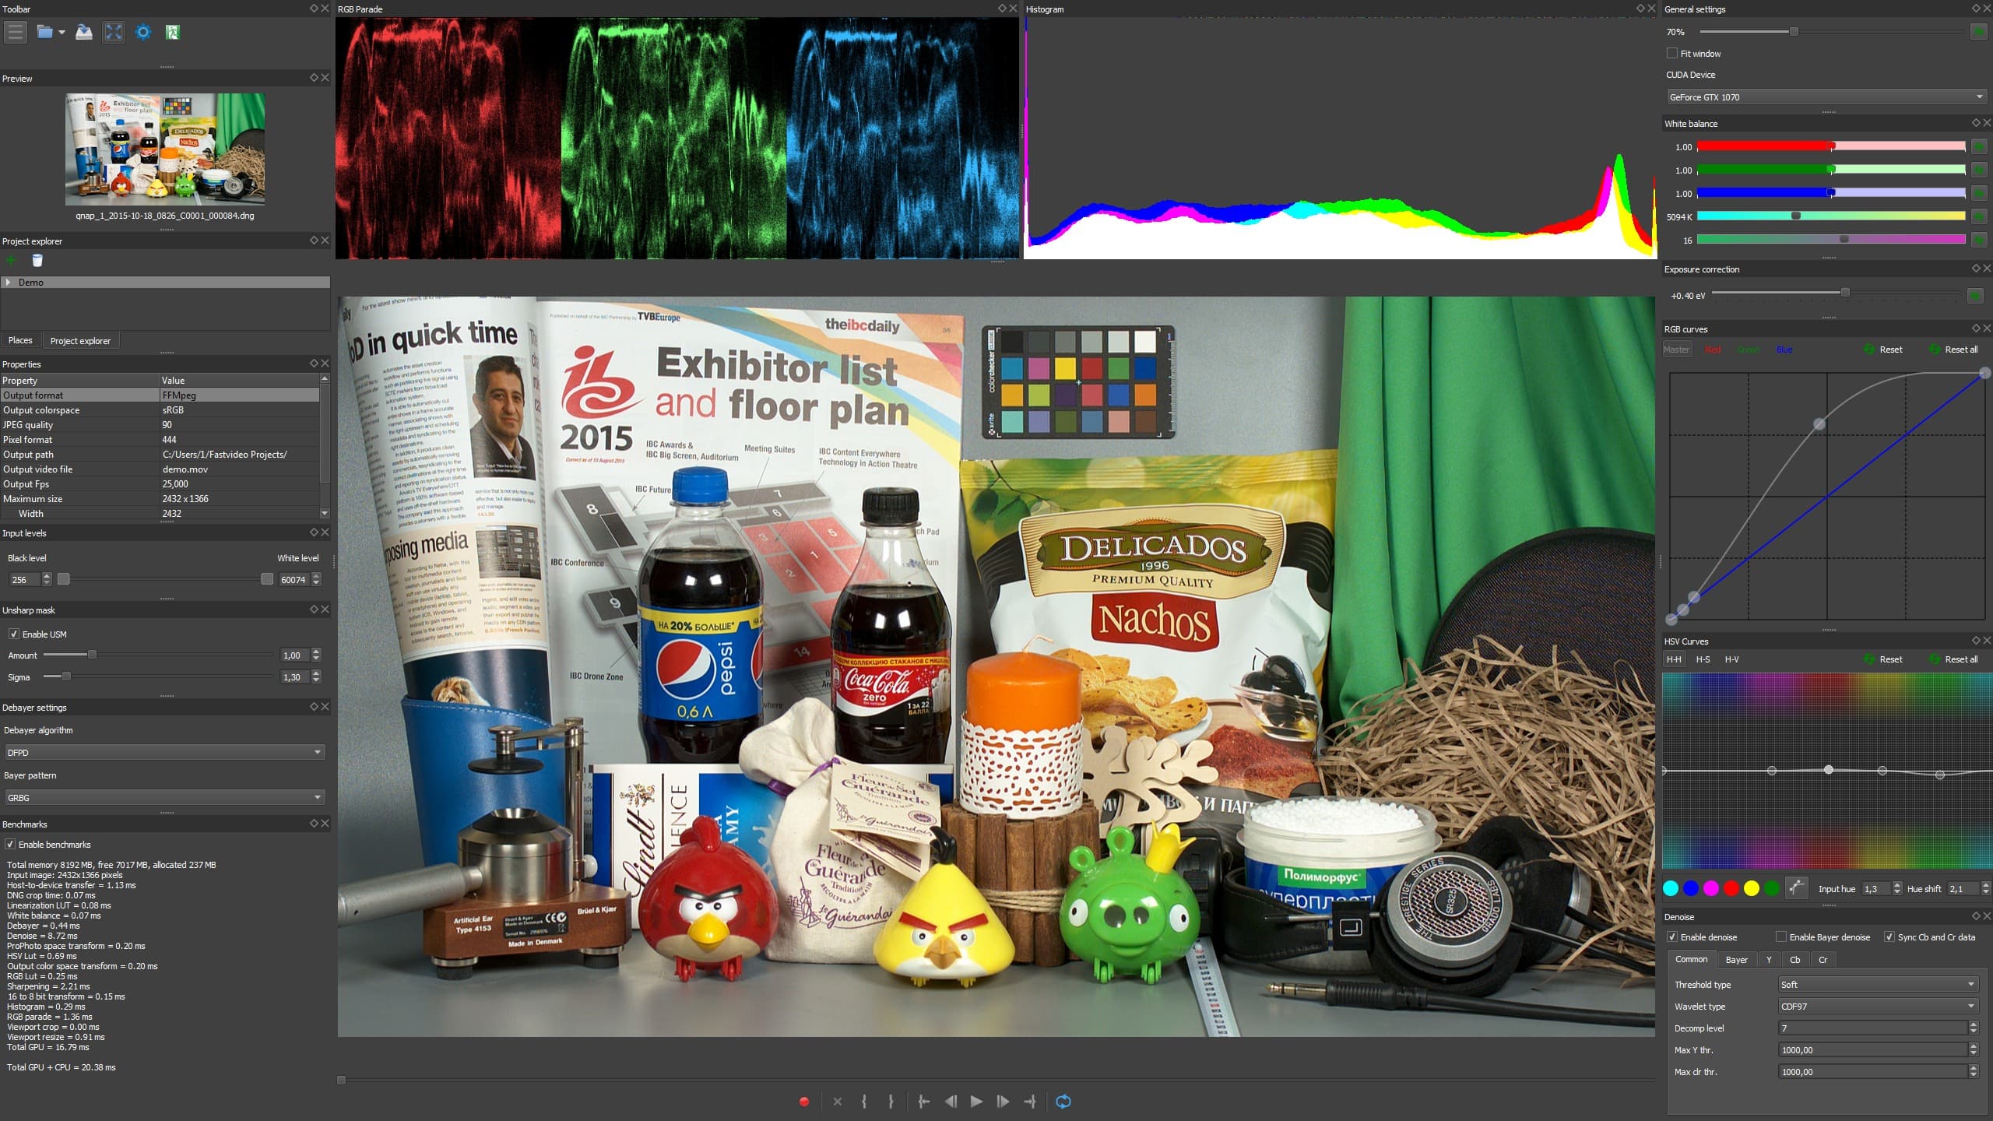This screenshot has height=1121, width=1993.
Task: Open the Debayer algorithm DFPD dropdown
Action: [x=163, y=753]
